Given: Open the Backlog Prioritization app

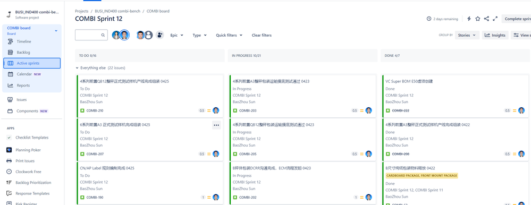Looking at the screenshot, I should [33, 183].
